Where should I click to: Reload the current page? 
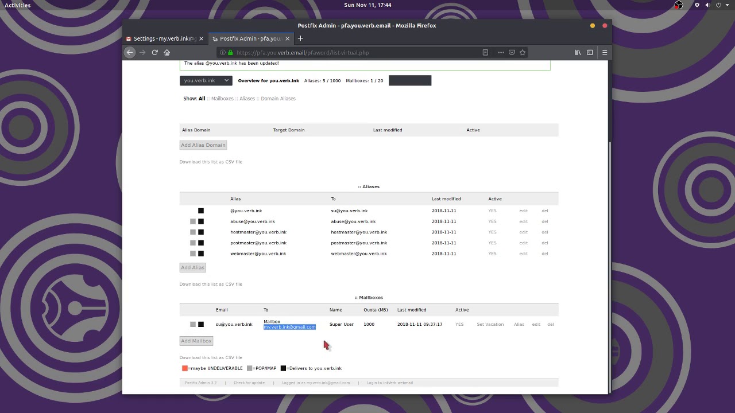point(154,52)
